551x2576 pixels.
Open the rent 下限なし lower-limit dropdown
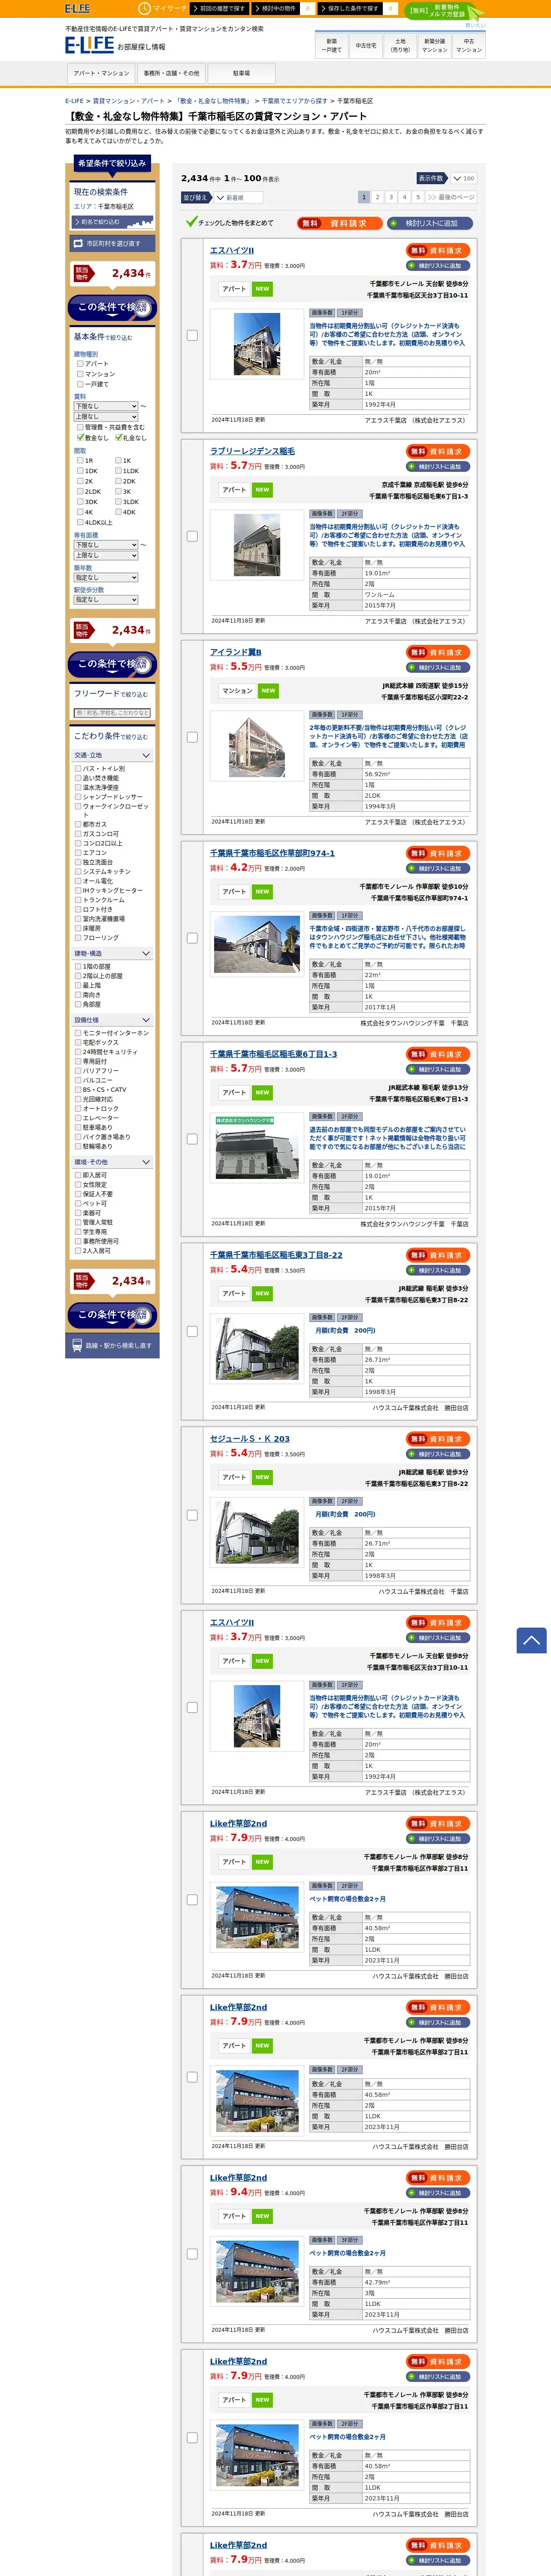pyautogui.click(x=106, y=406)
